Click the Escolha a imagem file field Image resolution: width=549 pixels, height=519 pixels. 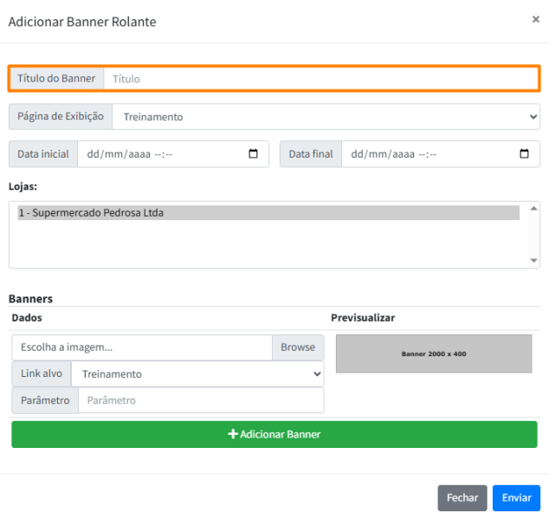click(x=142, y=347)
